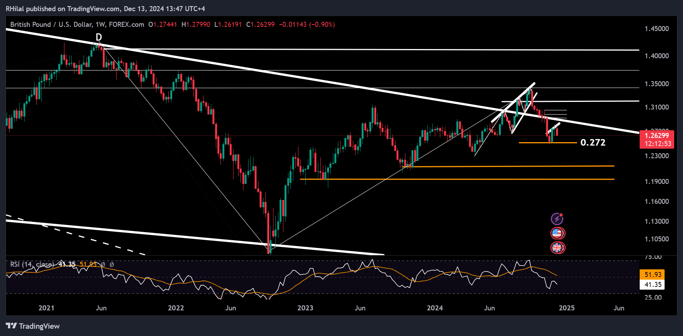Click the 0.272 Fibonacci level label
683x336 pixels.
click(593, 143)
